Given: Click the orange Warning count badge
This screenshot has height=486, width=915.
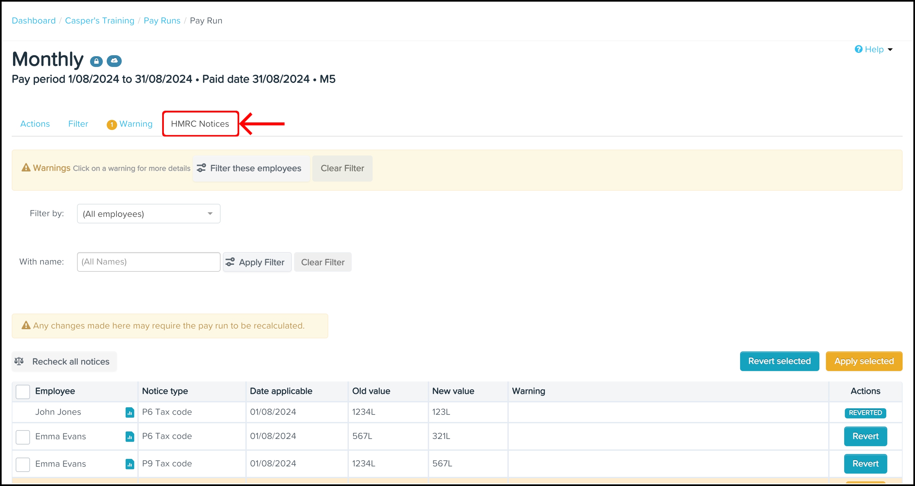Looking at the screenshot, I should tap(112, 124).
